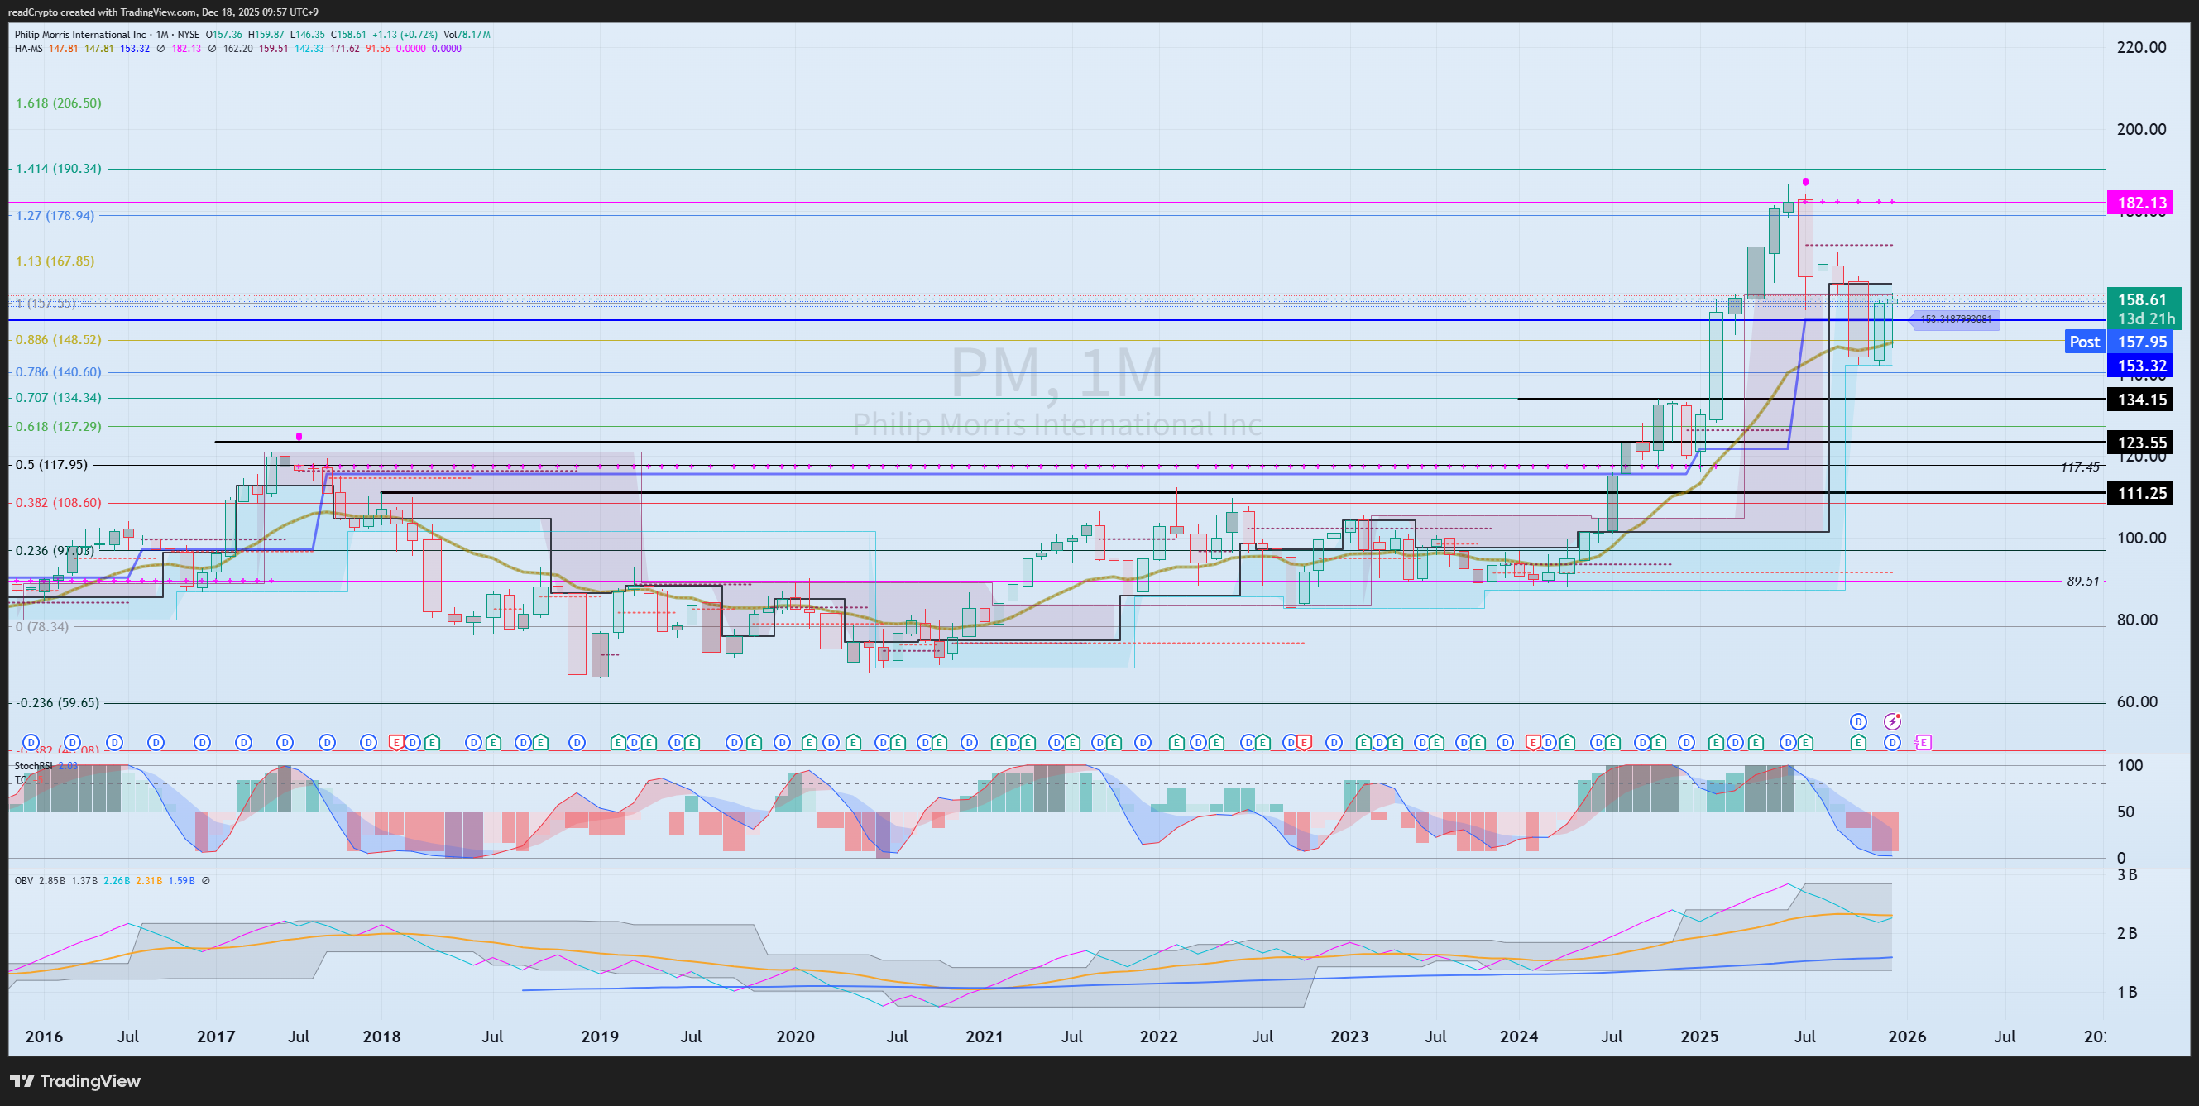Click the red earnings marker in early 2024

click(1533, 743)
